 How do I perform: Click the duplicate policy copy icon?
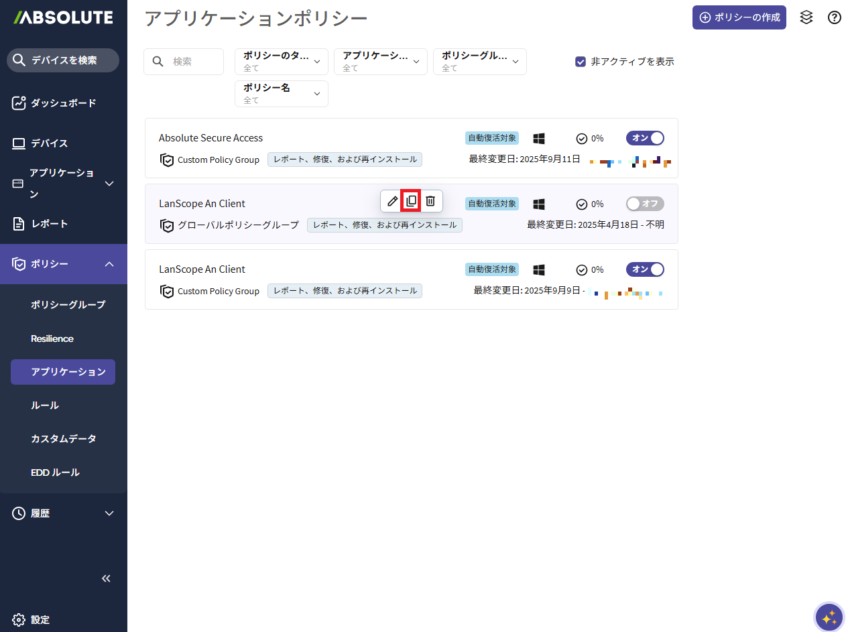pos(411,201)
